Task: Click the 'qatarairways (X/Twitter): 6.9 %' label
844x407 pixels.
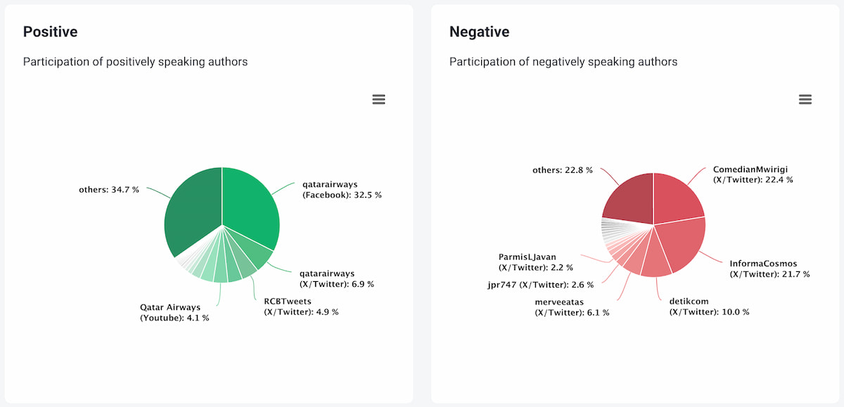Action: [x=337, y=278]
